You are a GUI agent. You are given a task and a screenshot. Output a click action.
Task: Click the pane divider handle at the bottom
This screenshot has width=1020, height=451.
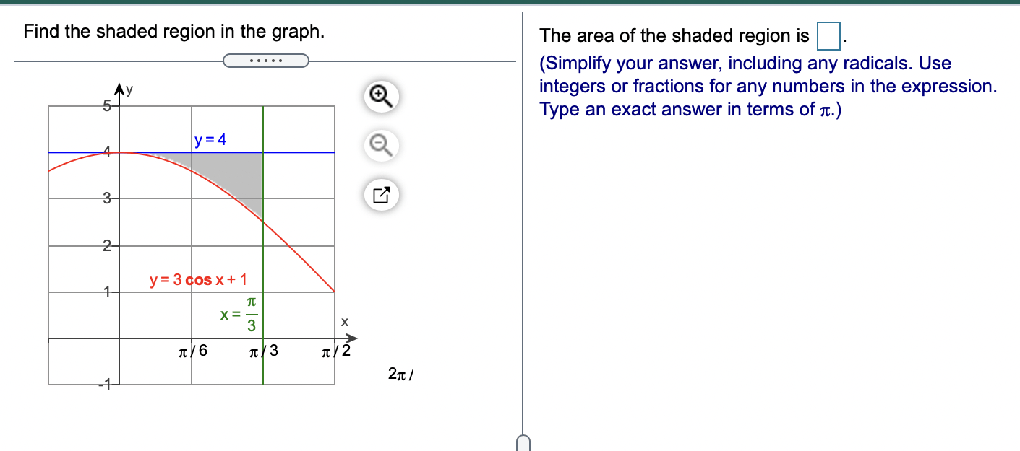point(524,442)
